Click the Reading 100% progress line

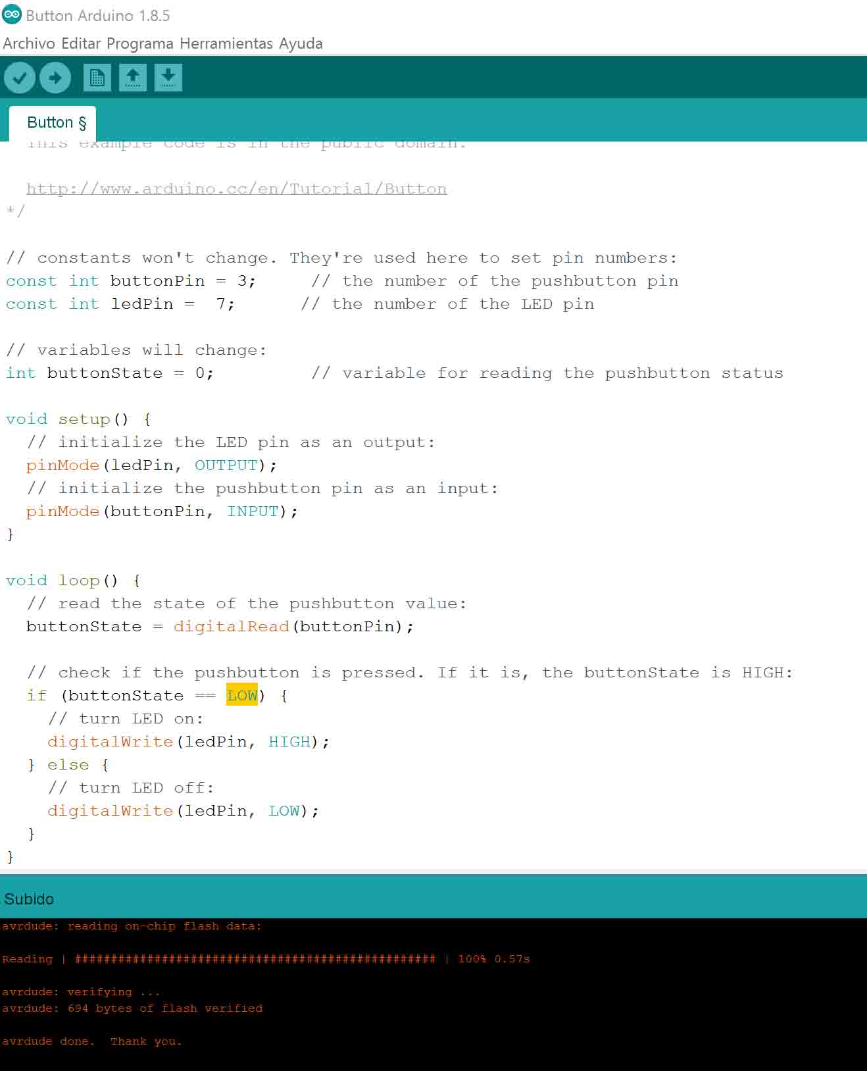pyautogui.click(x=266, y=959)
